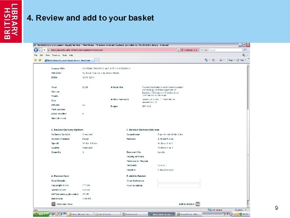Click the ISSN value 1094-429X

88,78
